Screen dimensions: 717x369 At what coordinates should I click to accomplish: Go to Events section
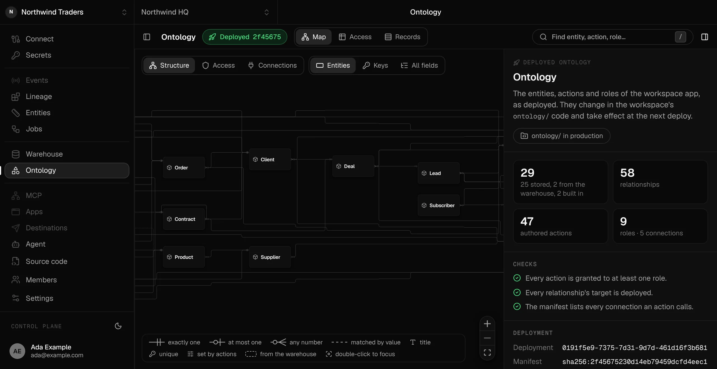(67, 80)
